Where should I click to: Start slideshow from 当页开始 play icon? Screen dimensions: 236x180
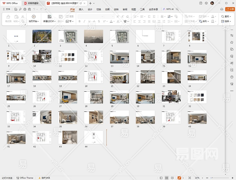(33, 16)
